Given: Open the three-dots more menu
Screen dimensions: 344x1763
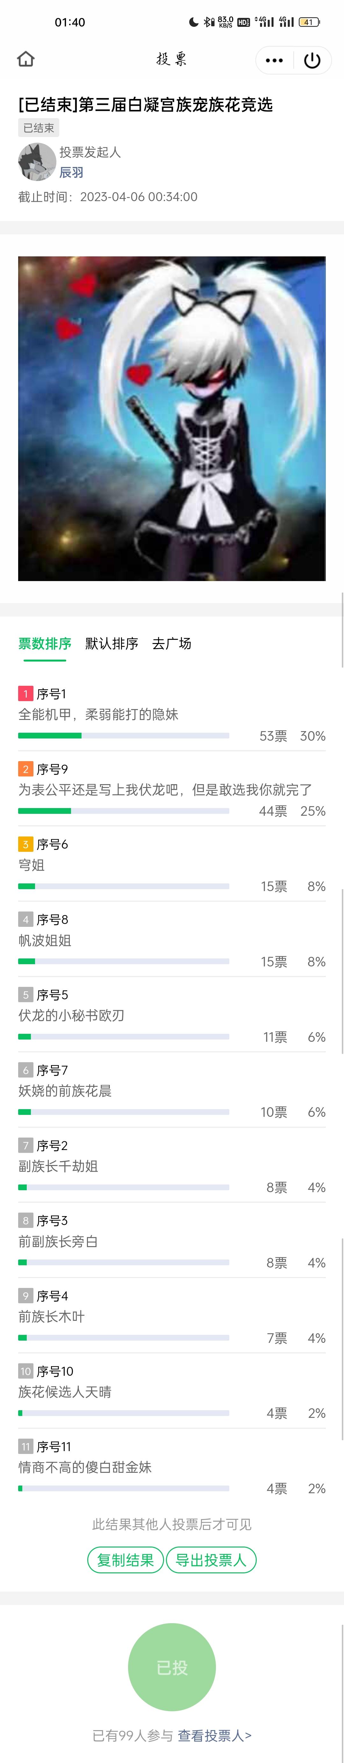Looking at the screenshot, I should click(x=274, y=60).
